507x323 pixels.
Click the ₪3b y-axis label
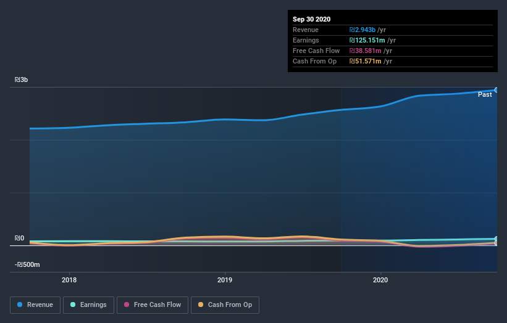click(22, 80)
